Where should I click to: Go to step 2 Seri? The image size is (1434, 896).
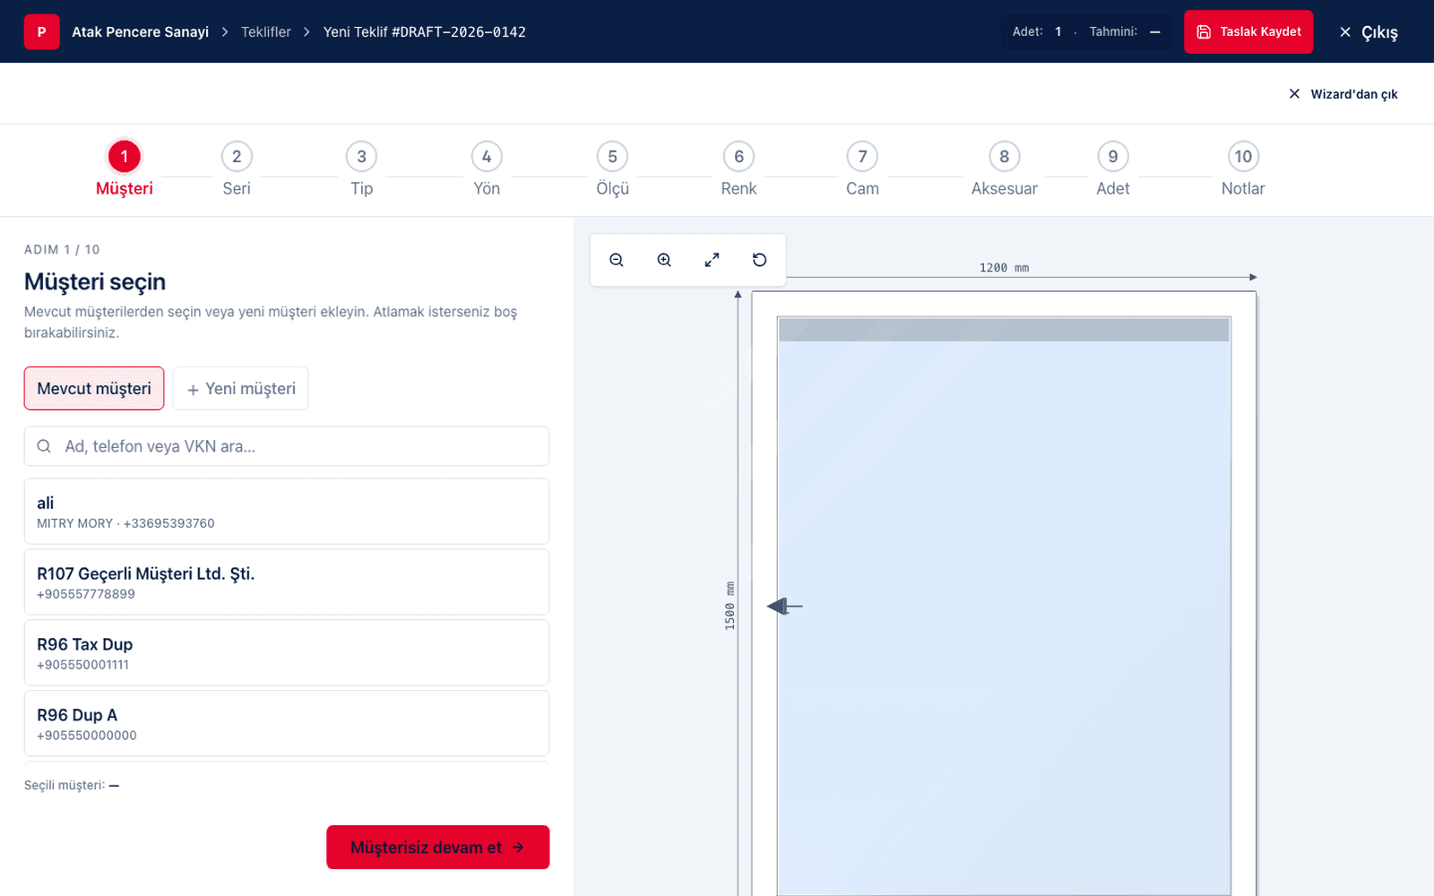point(237,168)
